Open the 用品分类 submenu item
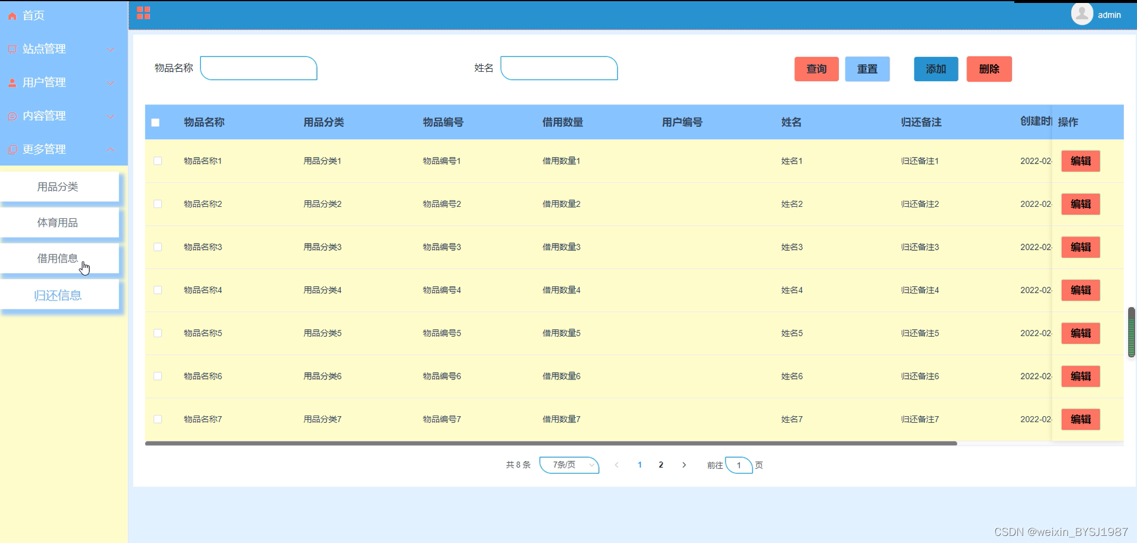 [x=59, y=187]
